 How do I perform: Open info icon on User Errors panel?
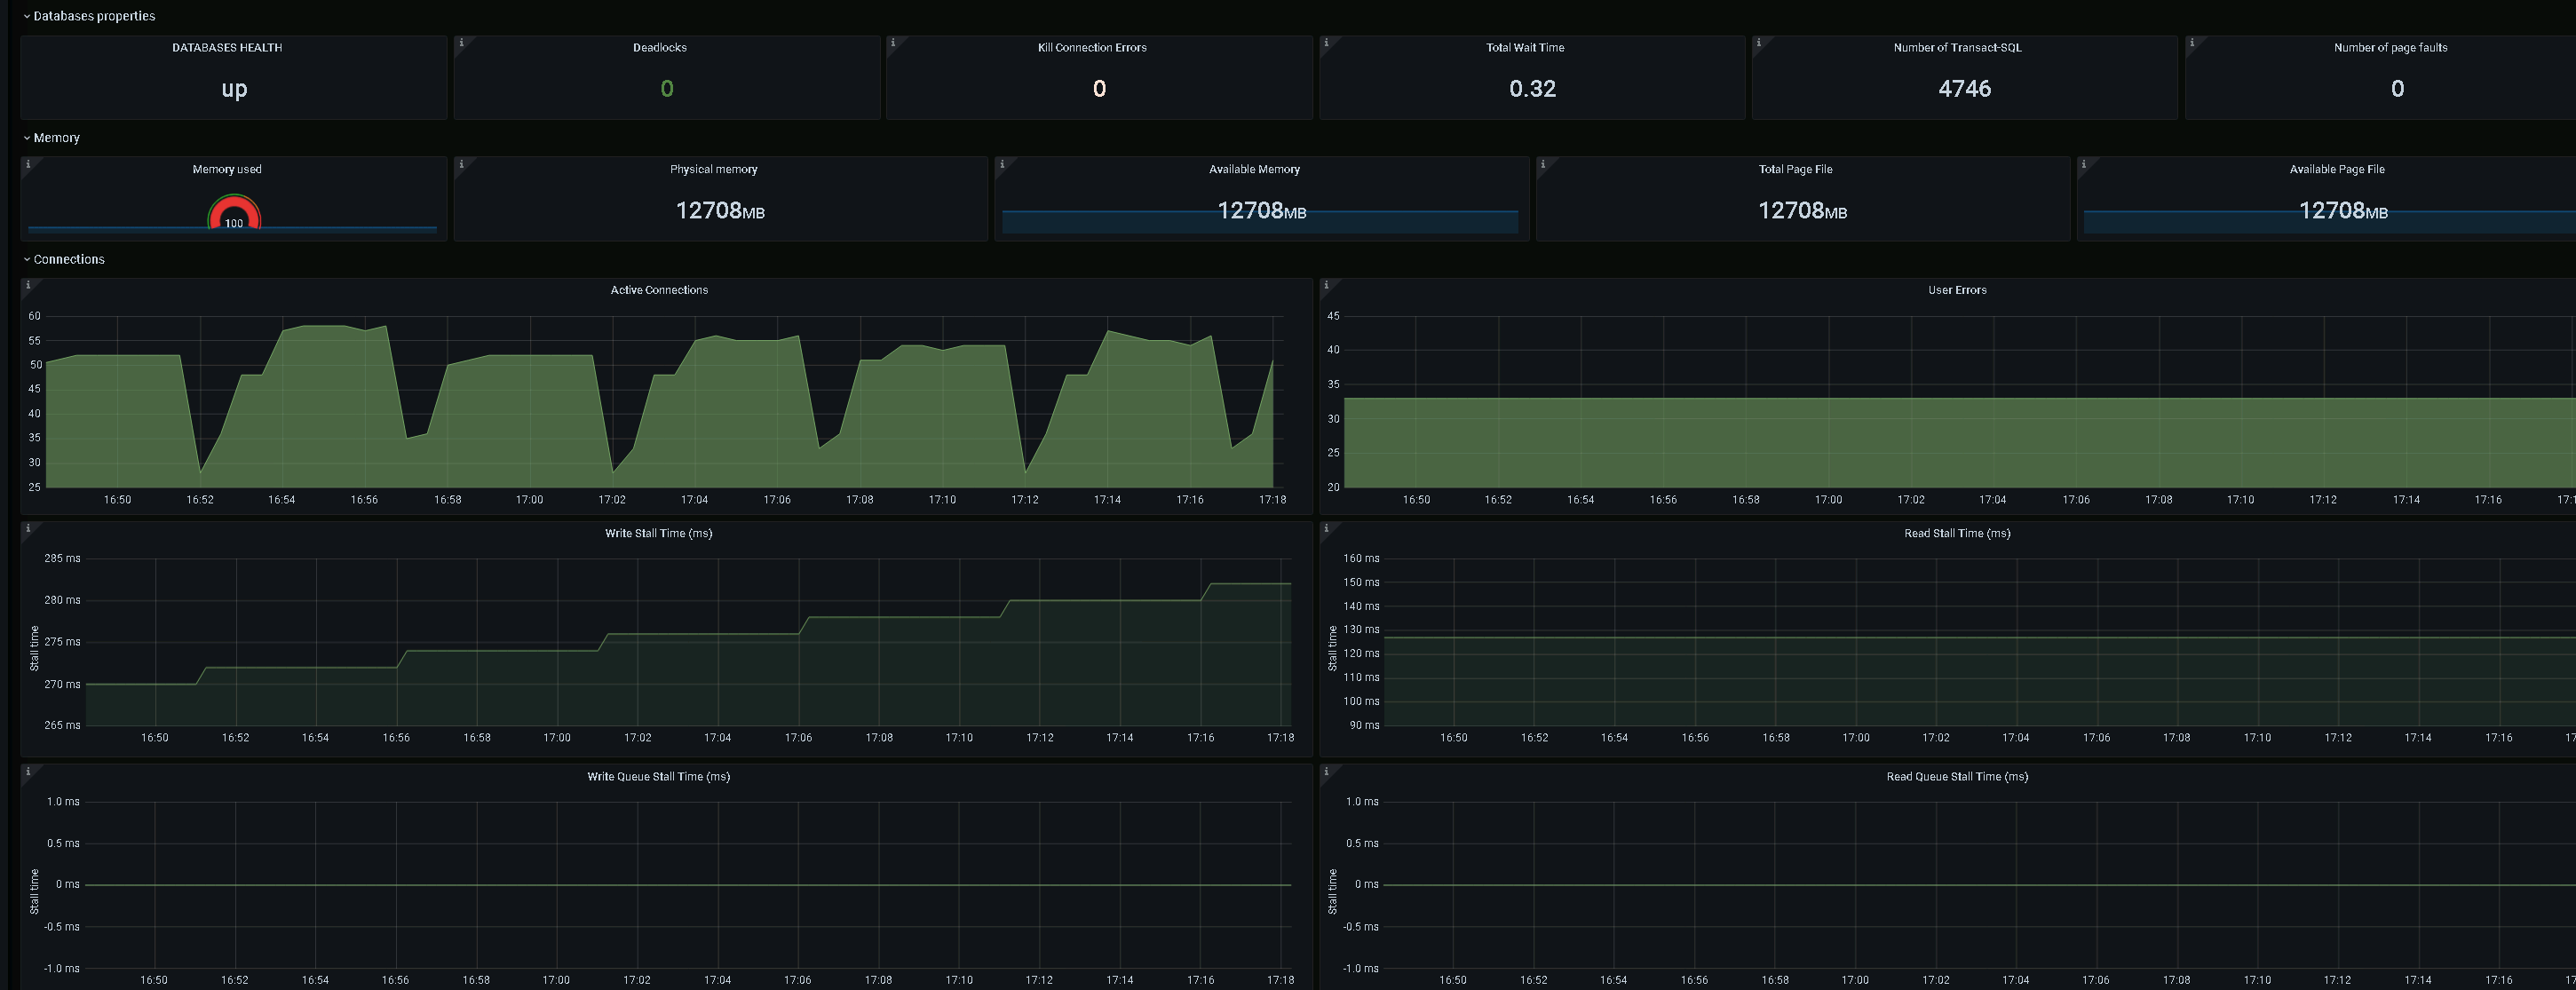coord(1326,285)
